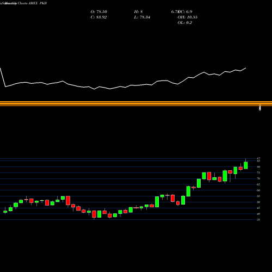Click the 80 price axis label
Screen dimensions: 272x272
(258, 167)
